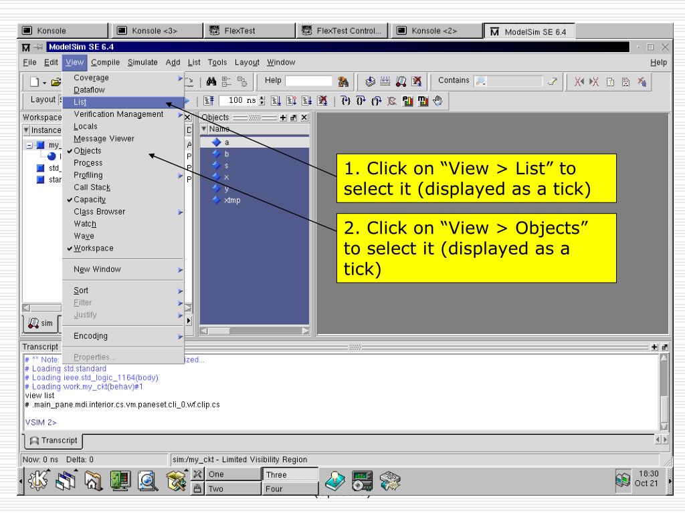
Task: Collapse the my_ckt tree node
Action: click(29, 145)
